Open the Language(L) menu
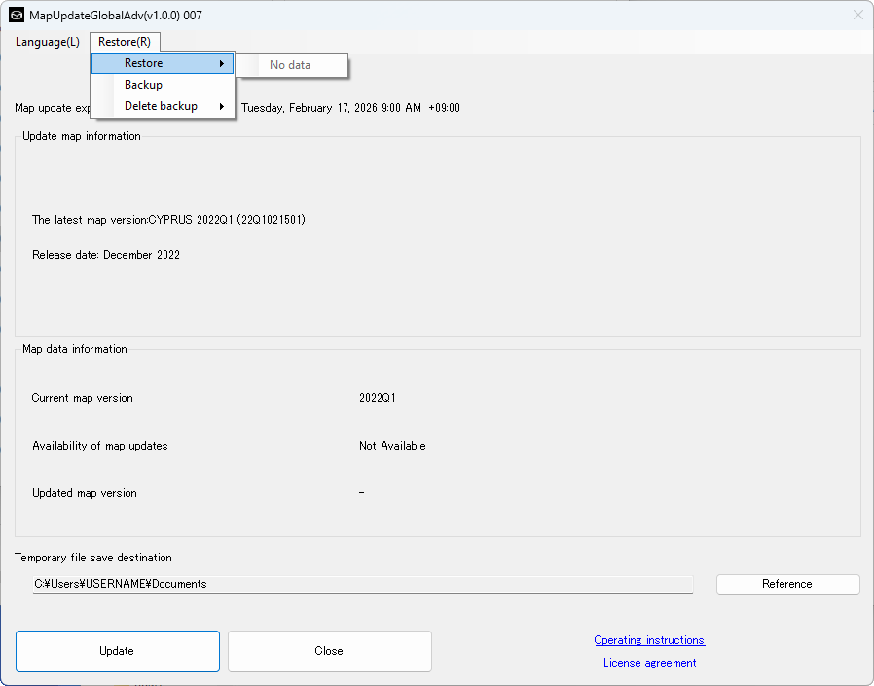 point(47,42)
